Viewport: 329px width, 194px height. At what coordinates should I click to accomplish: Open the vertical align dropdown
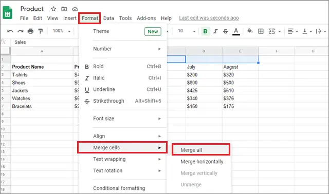click(307, 31)
